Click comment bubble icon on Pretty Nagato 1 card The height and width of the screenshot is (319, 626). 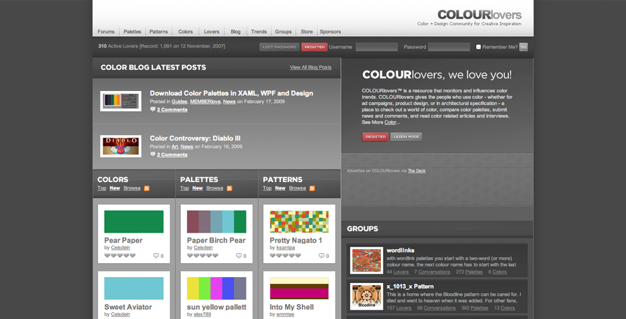pyautogui.click(x=322, y=256)
